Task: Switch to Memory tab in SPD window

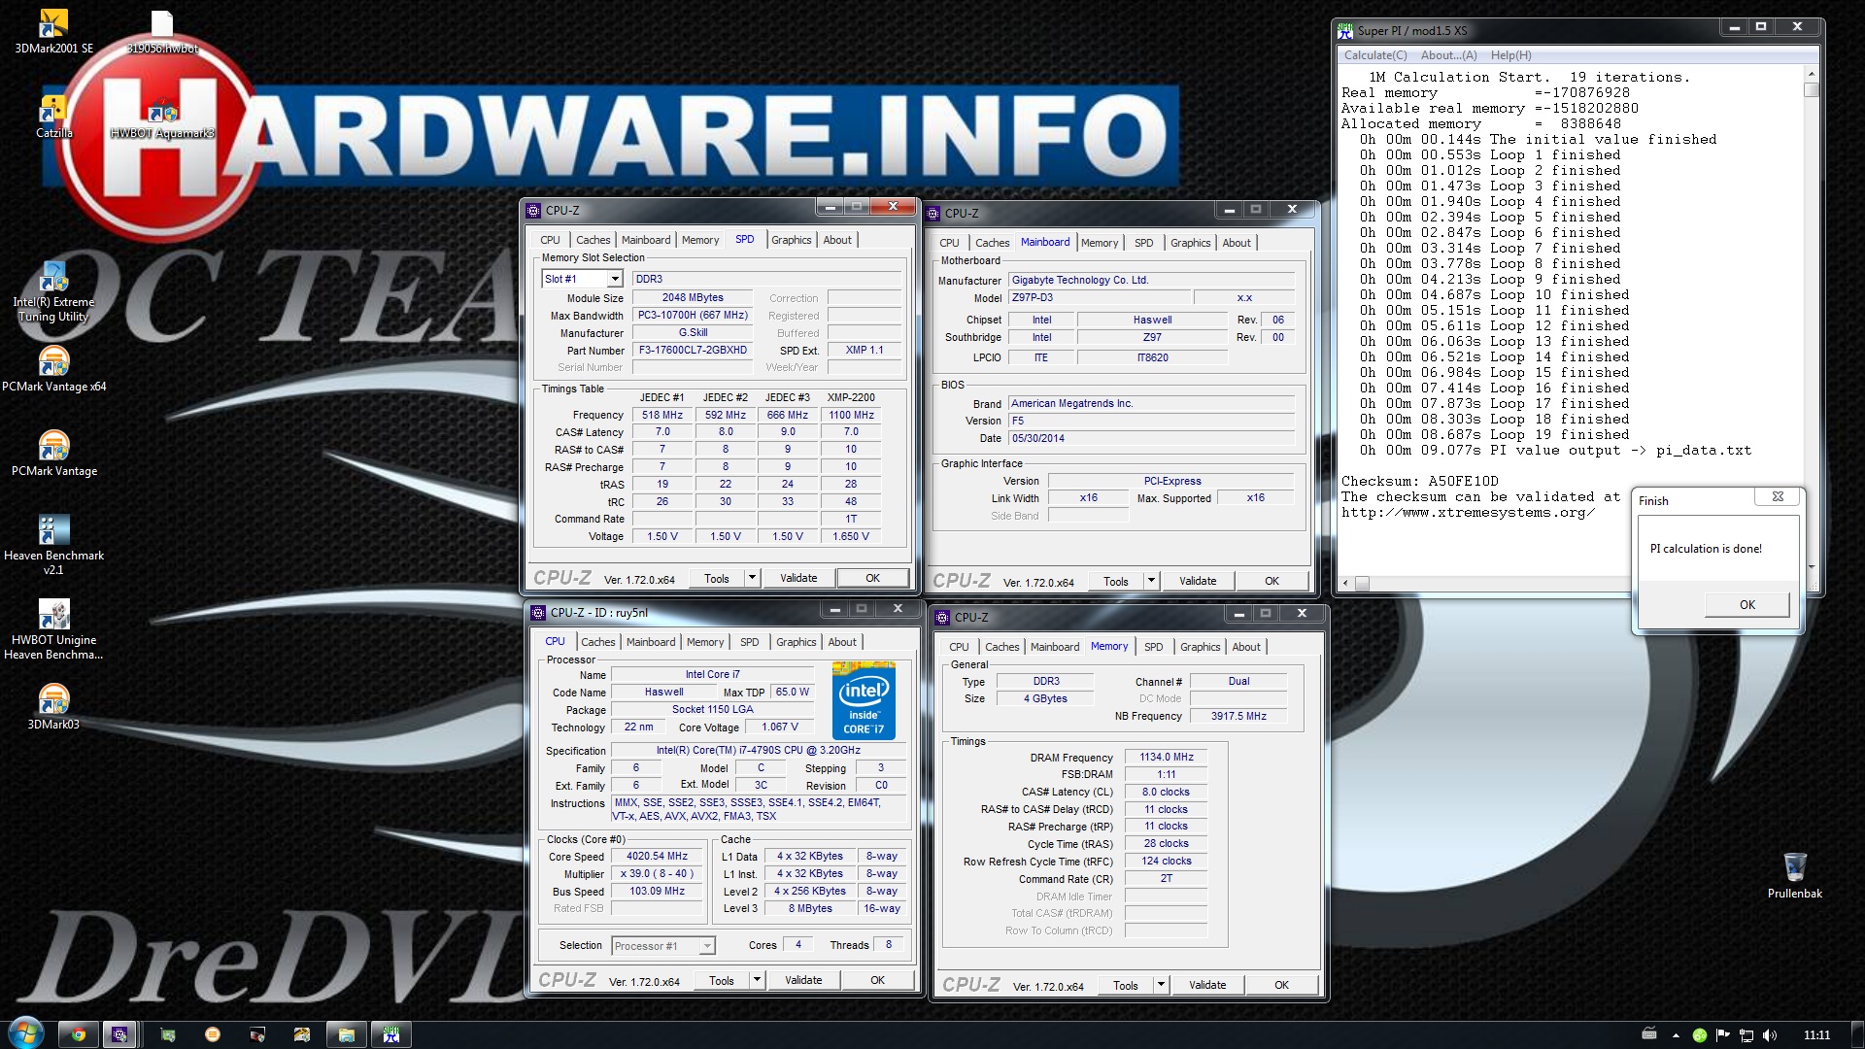Action: 700,240
